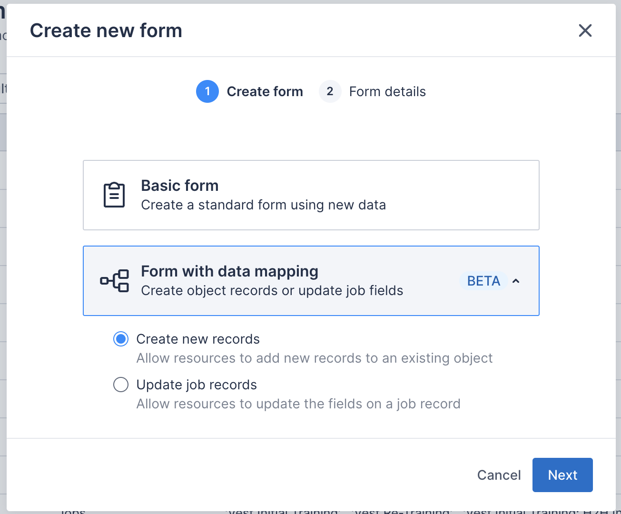Choose the Basic form option card
Screen dimensions: 621x514
tap(311, 195)
